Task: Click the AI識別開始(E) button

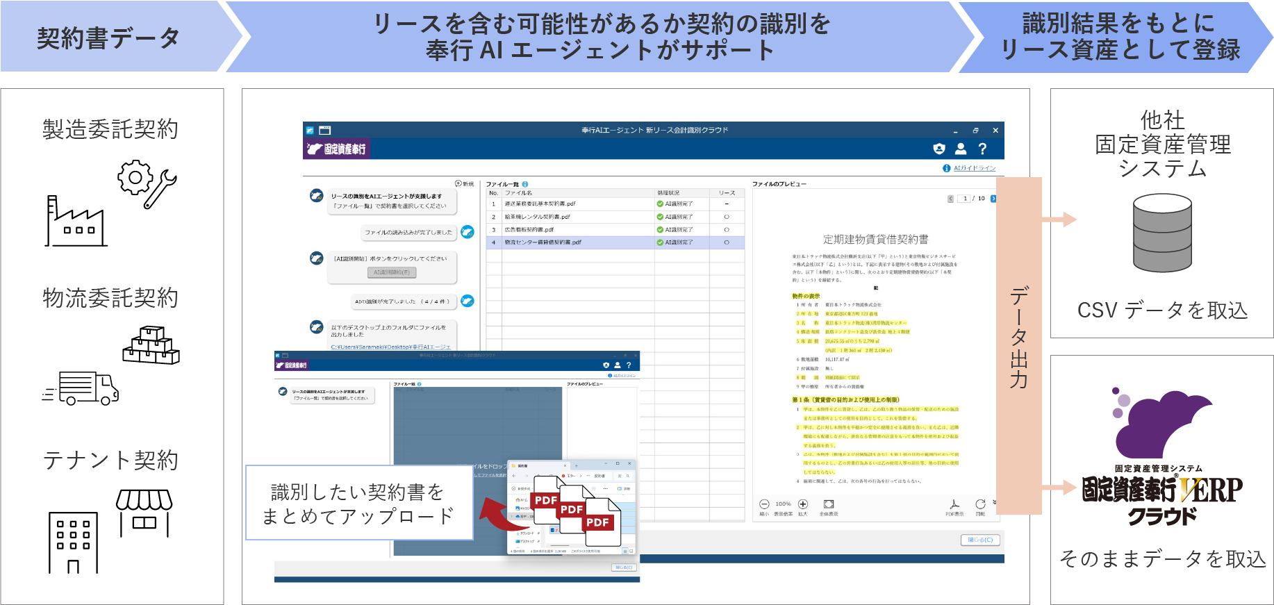Action: pos(392,272)
